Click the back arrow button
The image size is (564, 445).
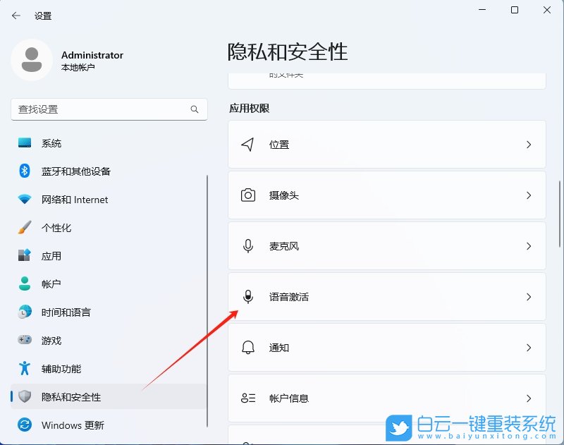click(16, 15)
